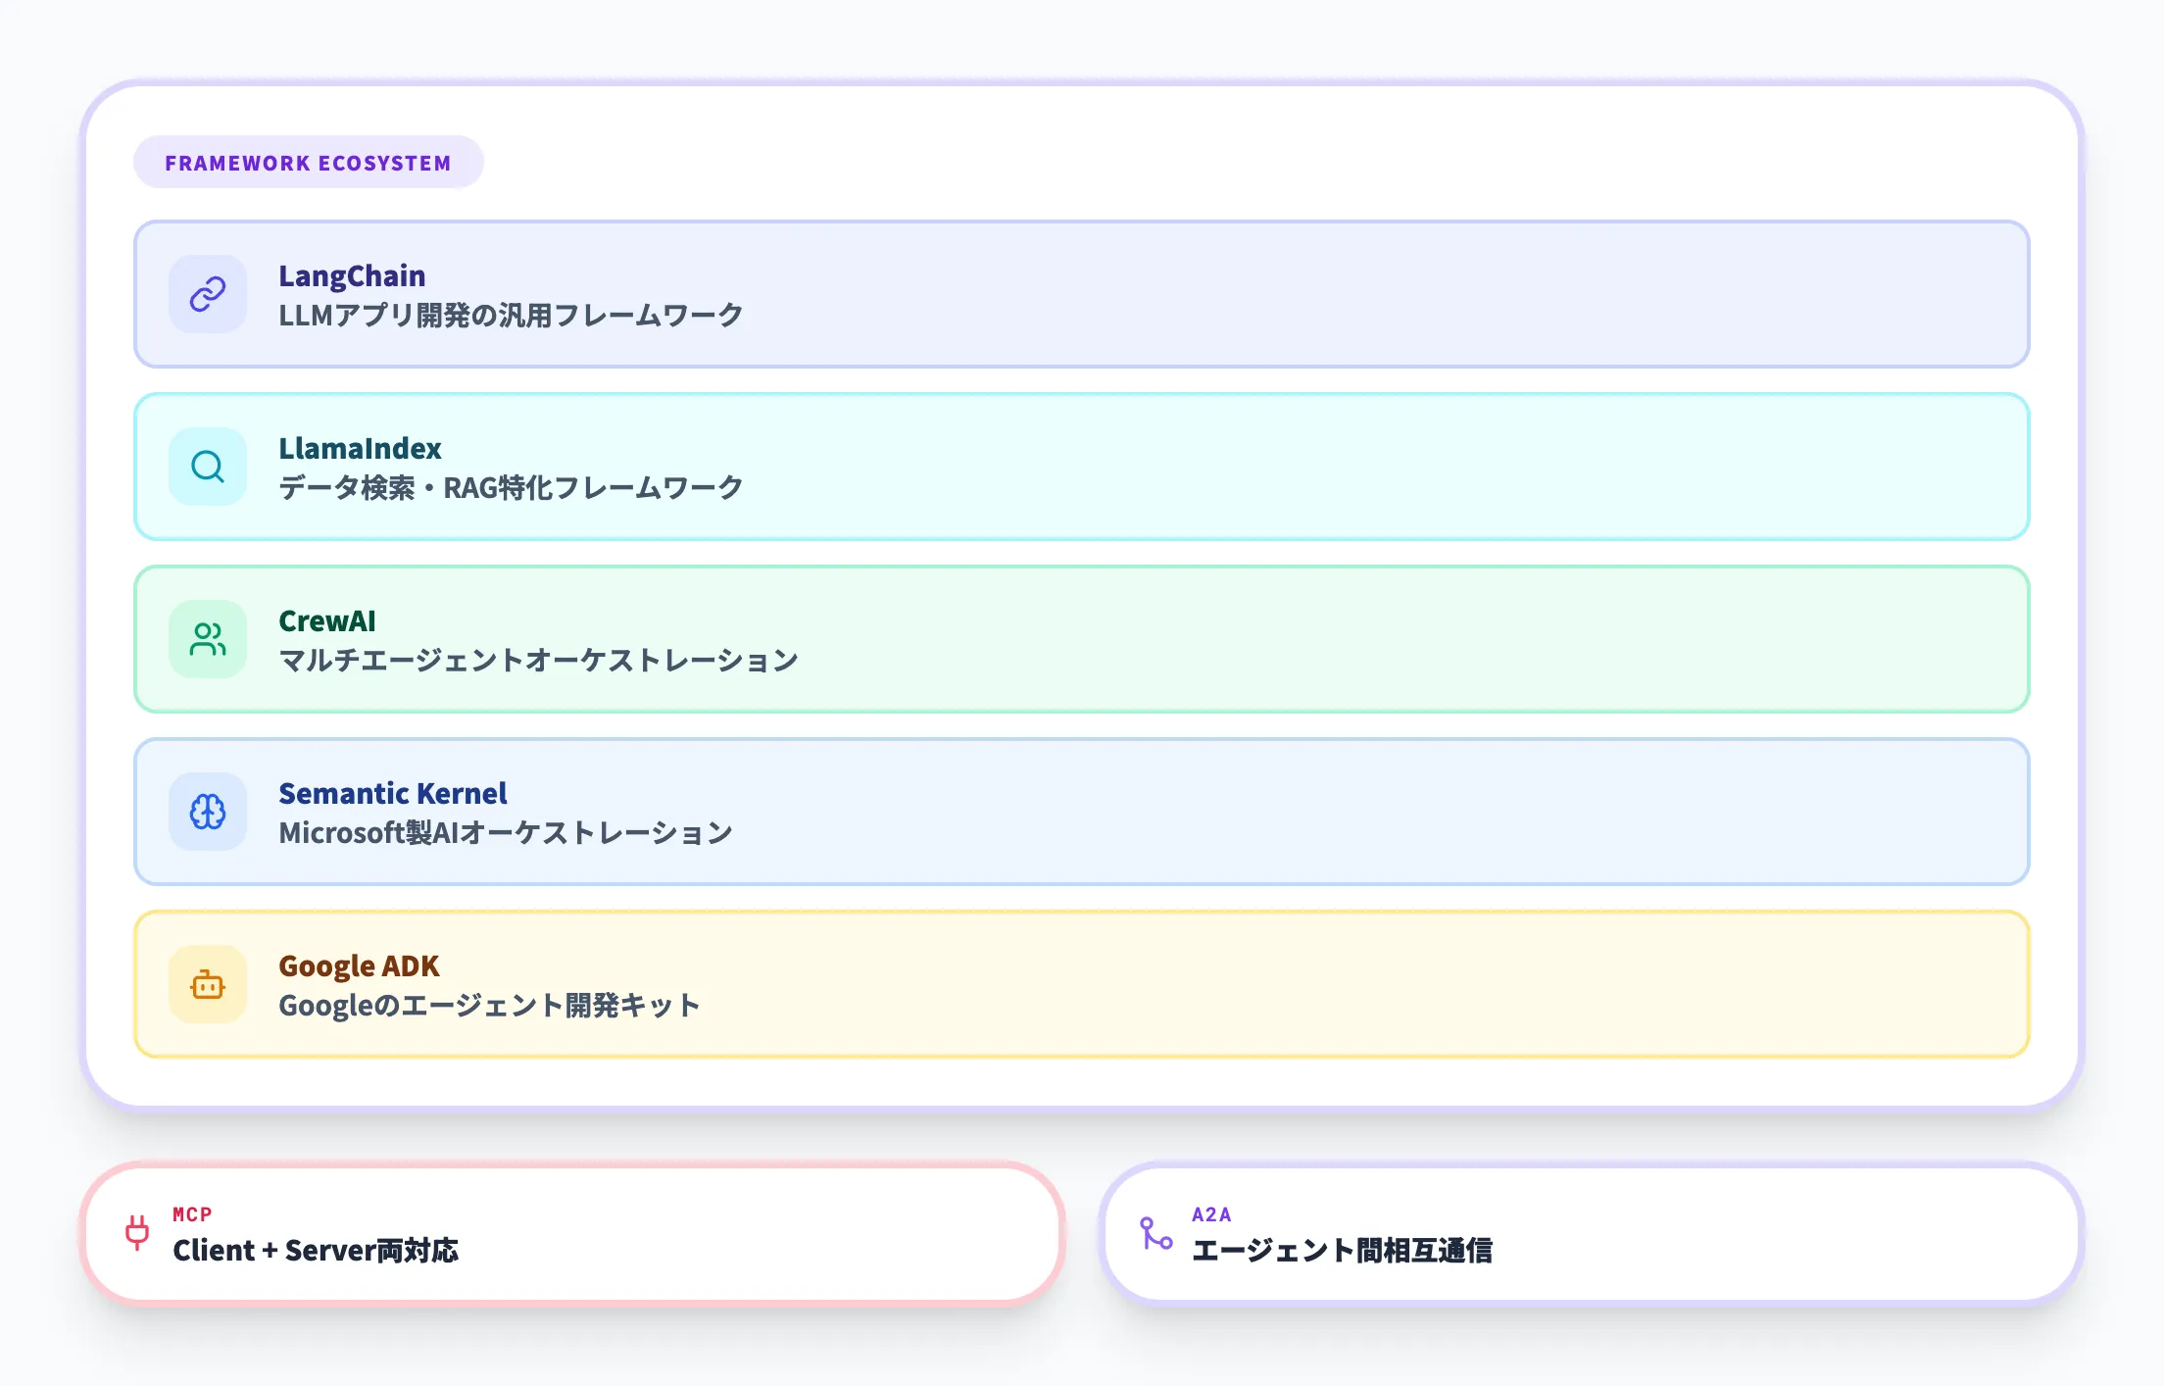This screenshot has width=2164, height=1386.
Task: Click the LlamaIndex magnifier search icon
Action: click(x=208, y=466)
